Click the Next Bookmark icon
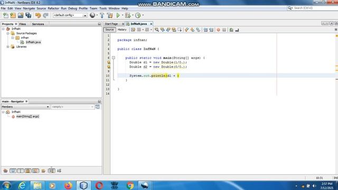Screen dimensions: 338x190 pyautogui.click(x=192, y=30)
